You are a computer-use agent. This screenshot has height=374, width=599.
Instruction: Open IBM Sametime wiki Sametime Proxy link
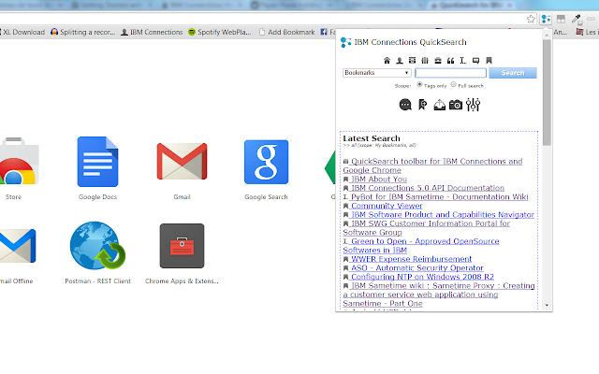click(x=439, y=295)
